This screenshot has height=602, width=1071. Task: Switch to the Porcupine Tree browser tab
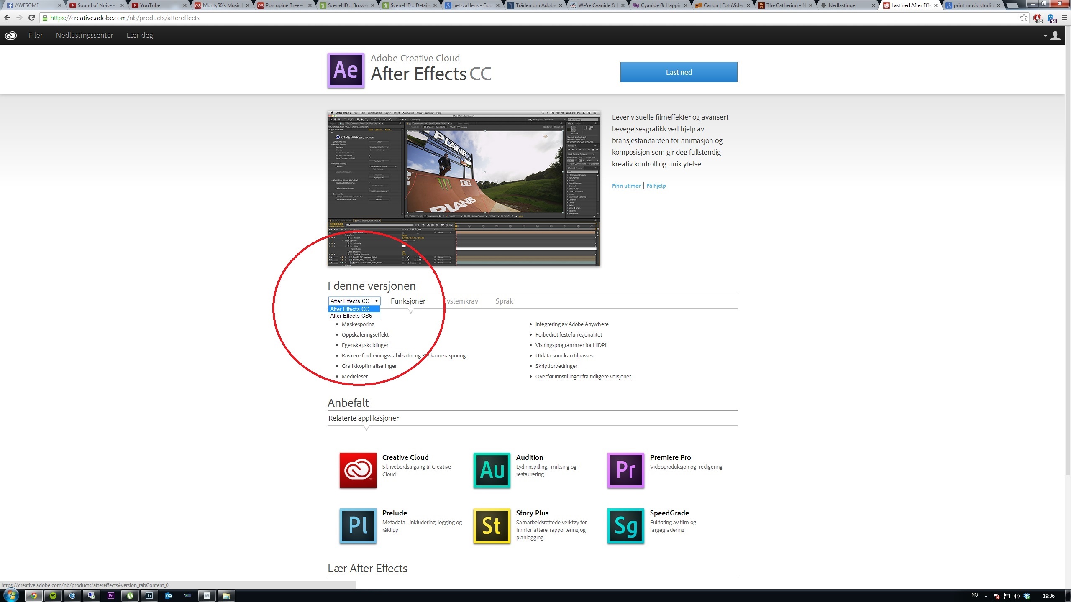[x=284, y=5]
